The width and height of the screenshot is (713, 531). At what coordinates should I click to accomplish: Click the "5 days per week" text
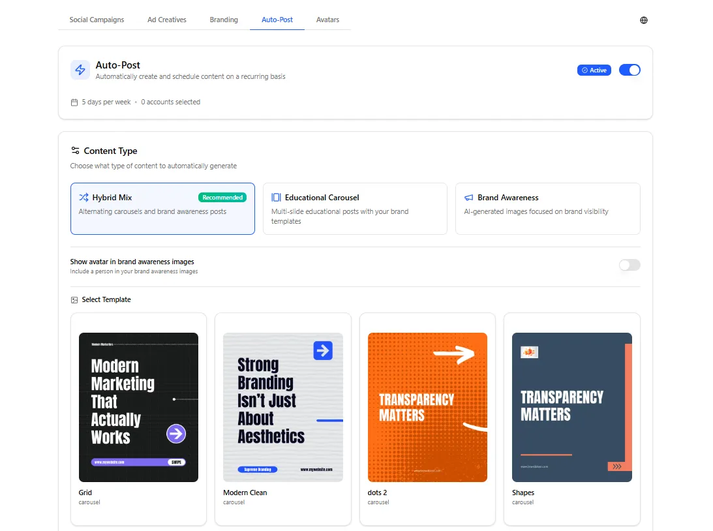[x=106, y=102]
